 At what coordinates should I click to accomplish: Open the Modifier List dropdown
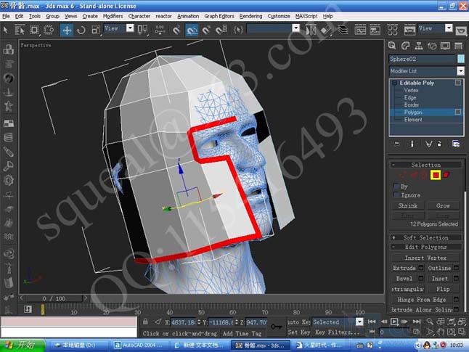point(460,71)
